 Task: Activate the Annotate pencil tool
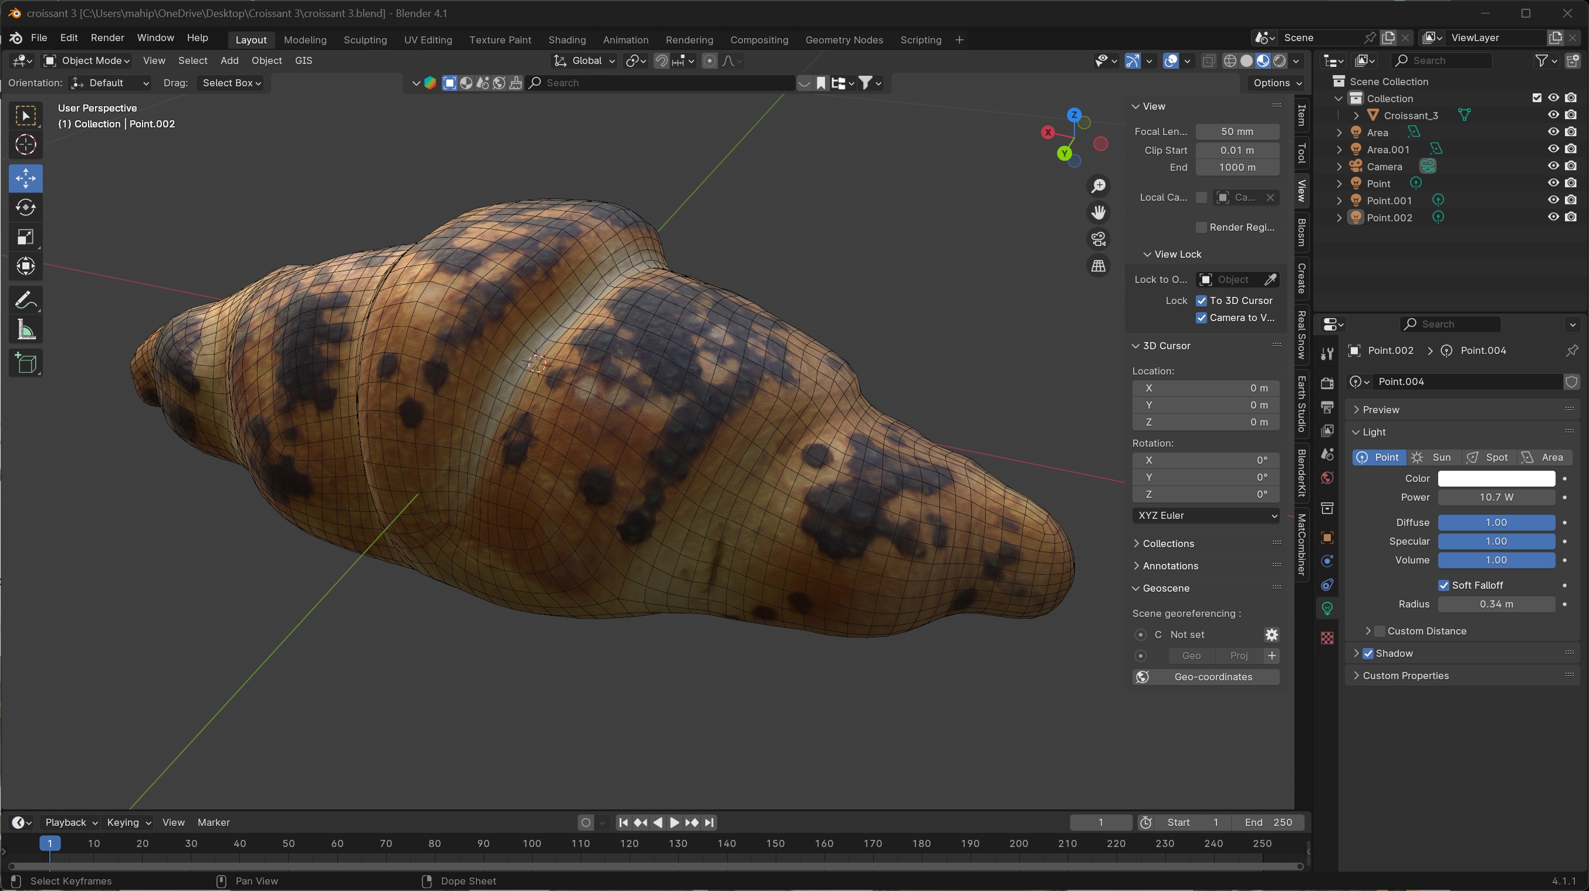(x=25, y=301)
